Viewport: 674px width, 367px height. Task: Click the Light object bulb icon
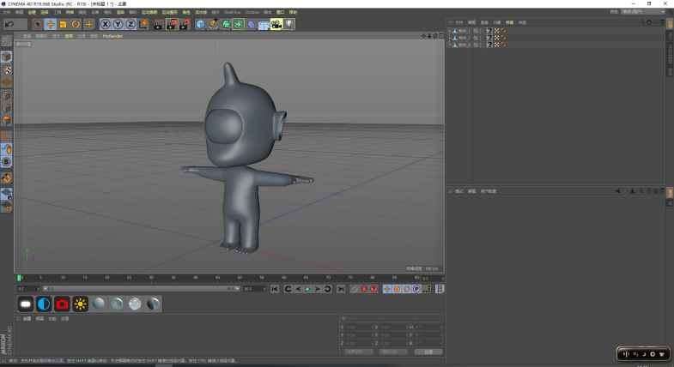tap(289, 24)
